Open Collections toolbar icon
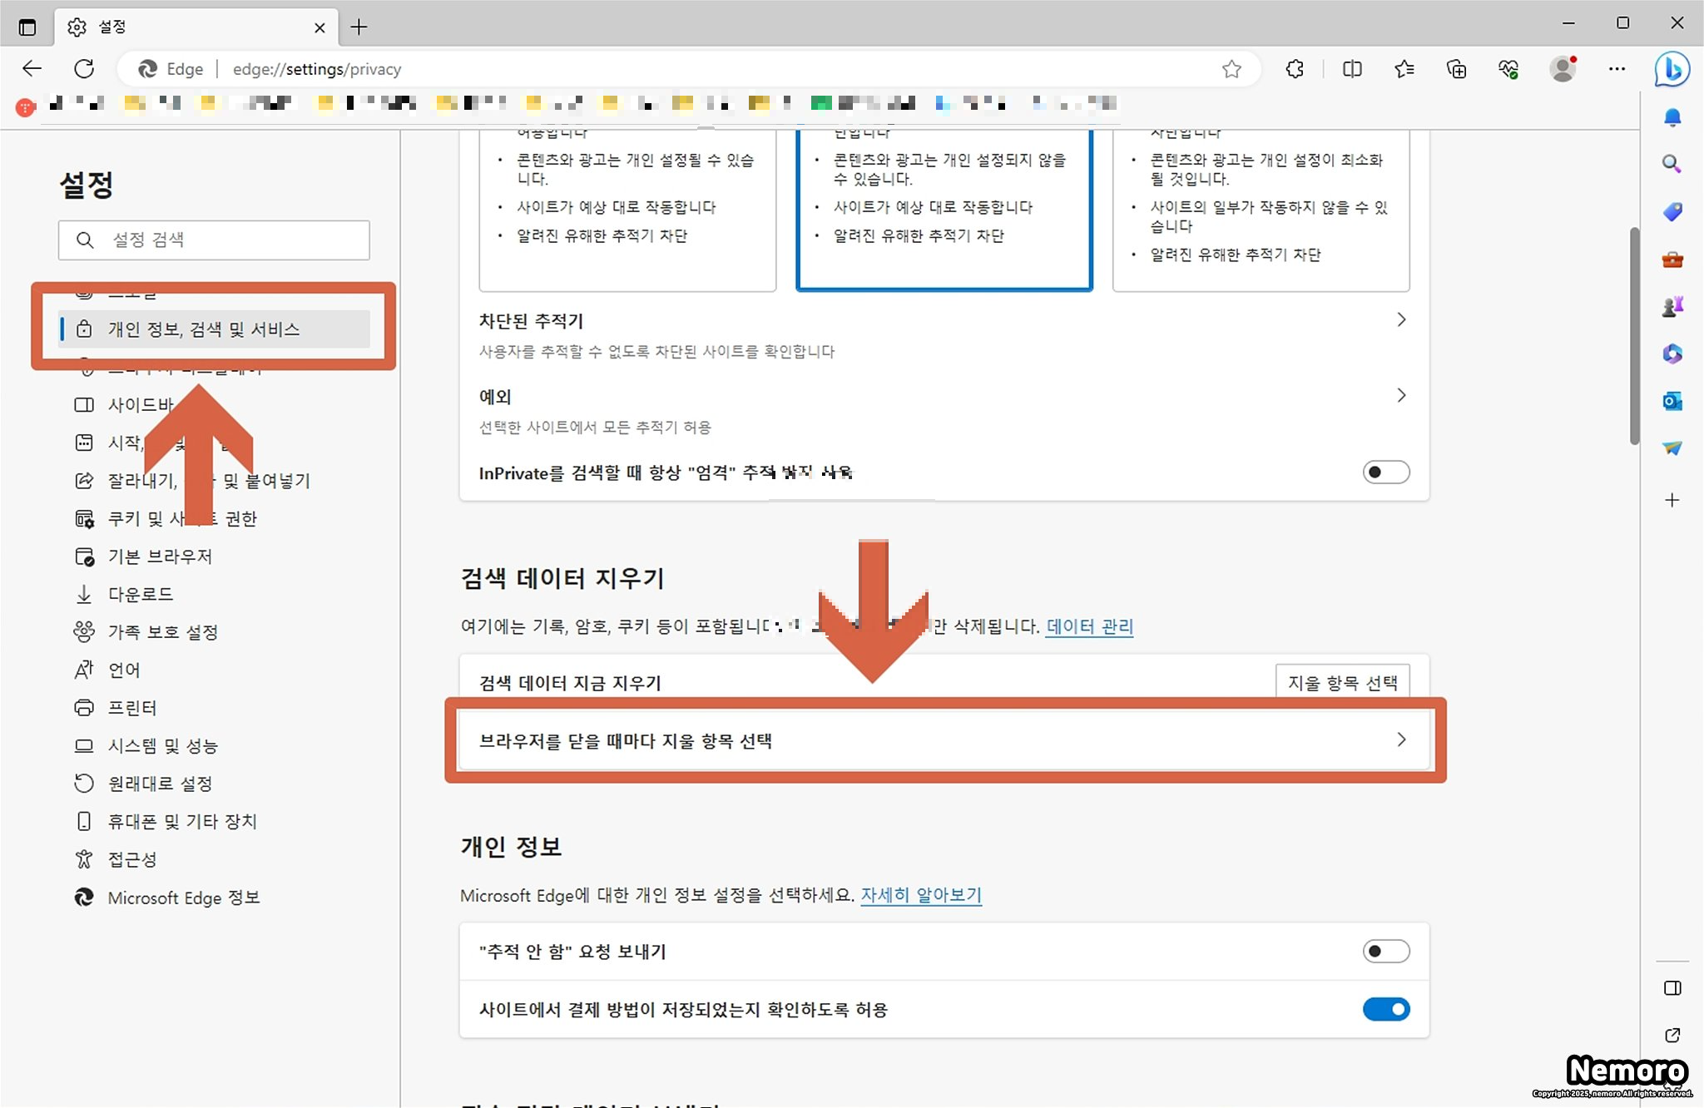The width and height of the screenshot is (1704, 1108). [x=1456, y=69]
